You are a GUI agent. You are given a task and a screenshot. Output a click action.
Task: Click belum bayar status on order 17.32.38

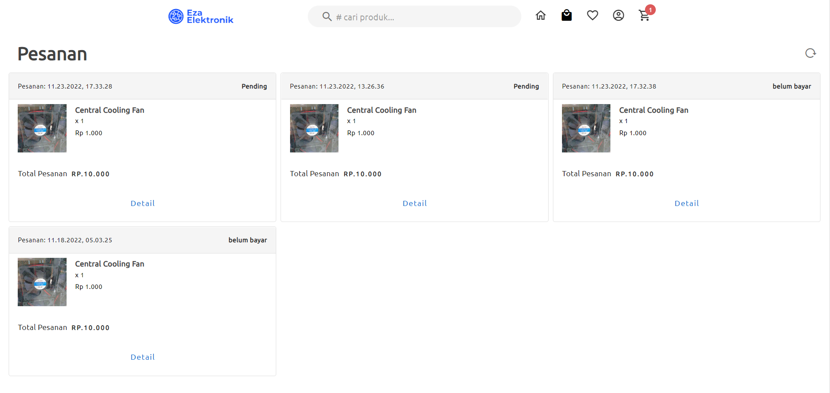[792, 86]
